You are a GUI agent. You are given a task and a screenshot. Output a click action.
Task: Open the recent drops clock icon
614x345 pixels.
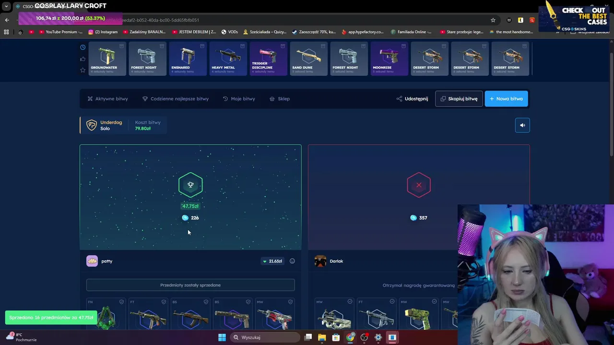pyautogui.click(x=83, y=47)
